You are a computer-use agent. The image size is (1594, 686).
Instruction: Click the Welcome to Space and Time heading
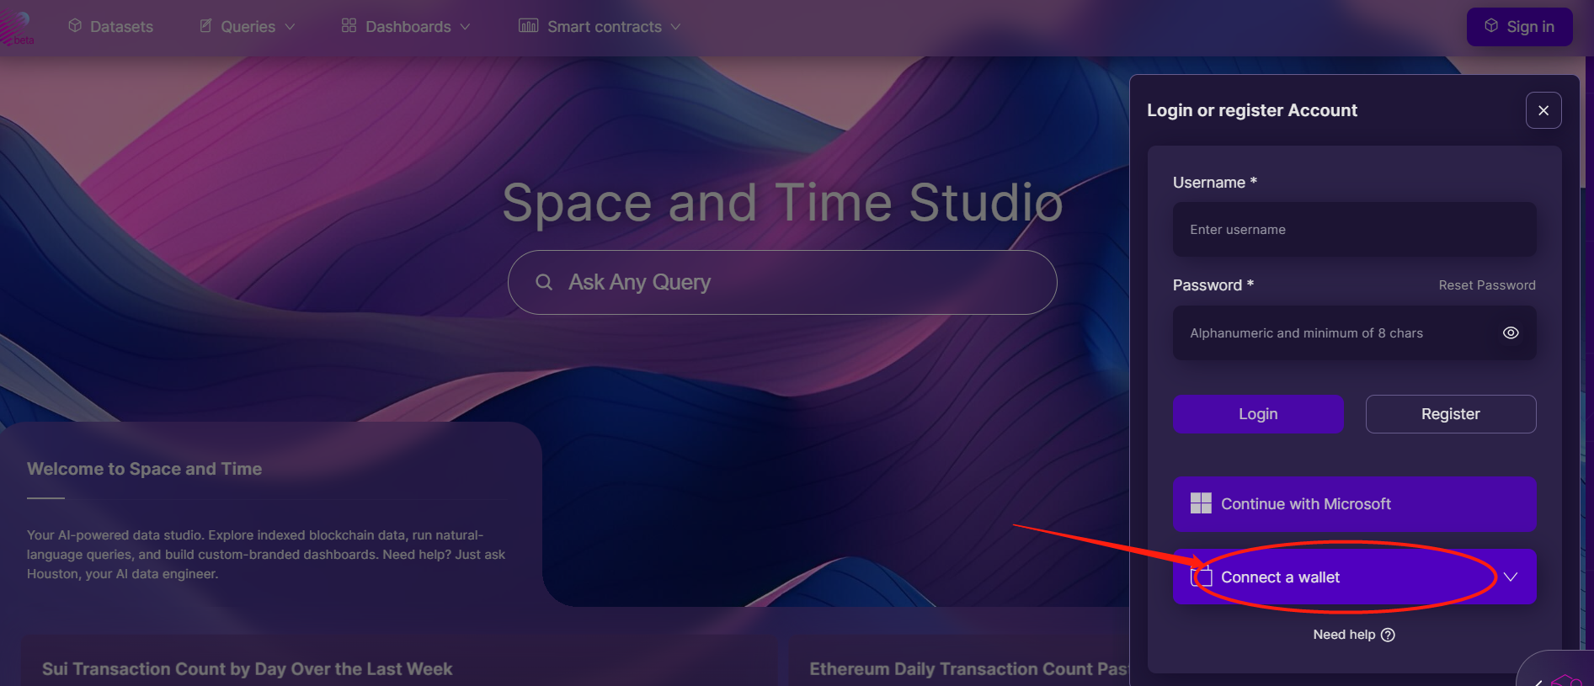(x=144, y=469)
